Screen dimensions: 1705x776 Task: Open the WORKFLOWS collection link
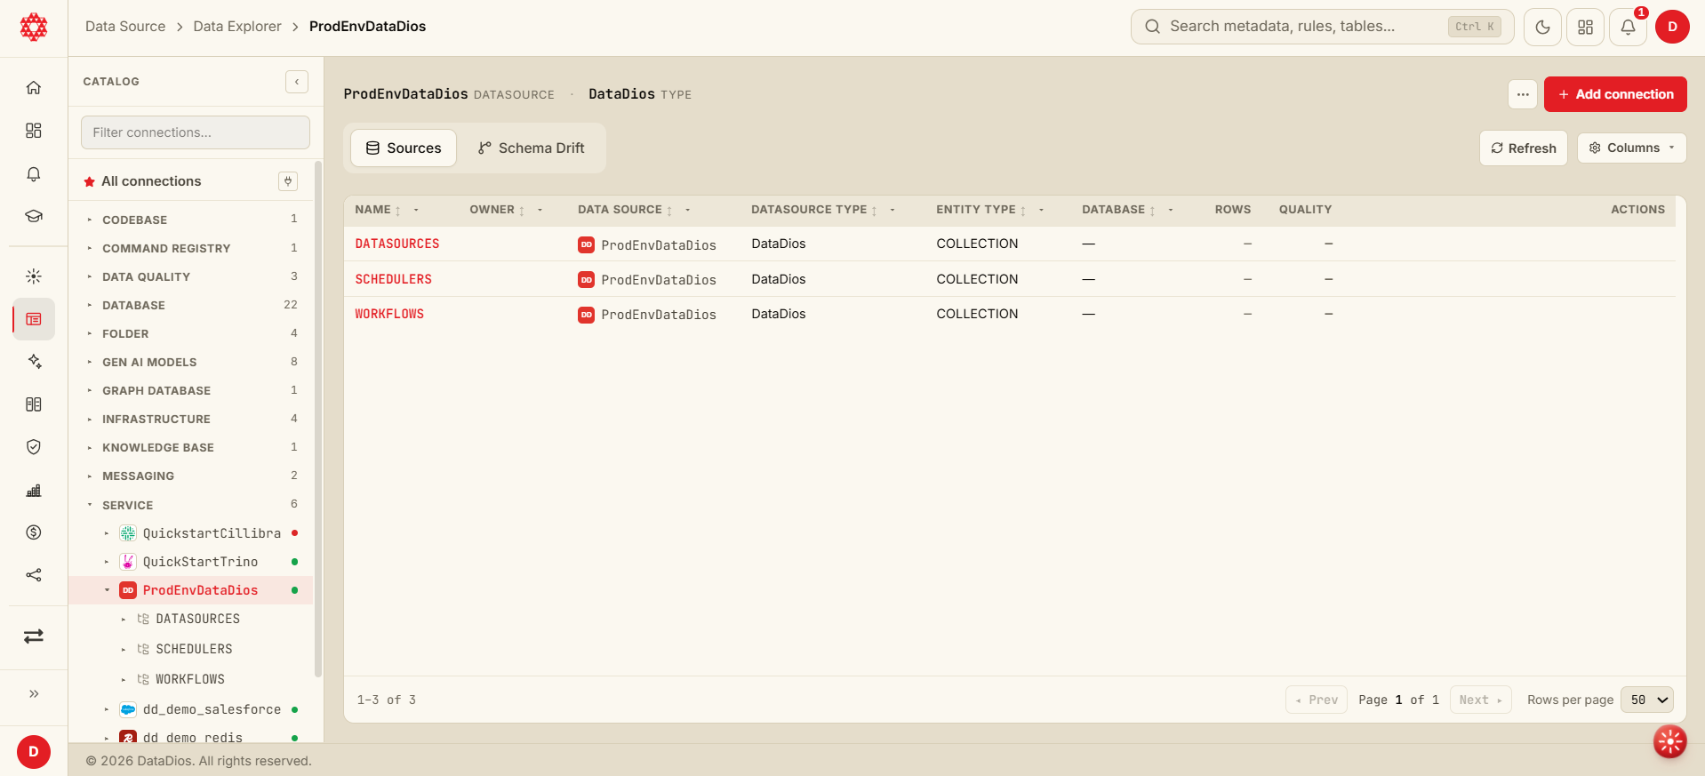pyautogui.click(x=389, y=314)
